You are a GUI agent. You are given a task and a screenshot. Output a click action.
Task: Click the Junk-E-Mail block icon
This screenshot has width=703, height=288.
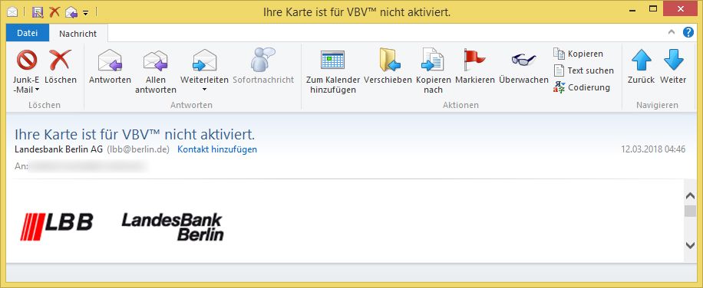click(26, 60)
